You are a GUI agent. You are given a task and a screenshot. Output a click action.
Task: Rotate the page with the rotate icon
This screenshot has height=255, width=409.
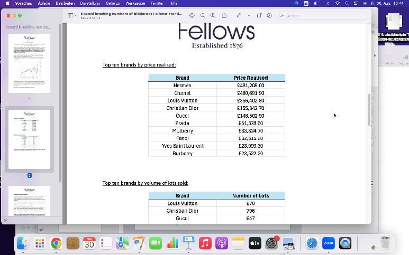(x=259, y=15)
